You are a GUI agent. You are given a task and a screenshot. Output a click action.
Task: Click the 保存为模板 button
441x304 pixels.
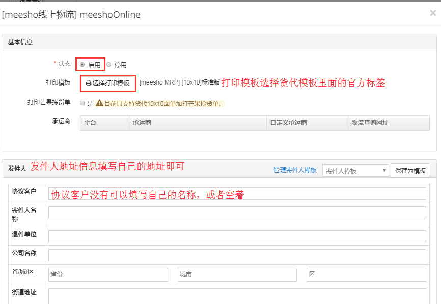(x=410, y=171)
